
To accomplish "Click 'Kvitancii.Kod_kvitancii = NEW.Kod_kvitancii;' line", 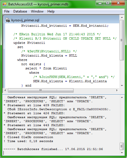I will (65, 26).
